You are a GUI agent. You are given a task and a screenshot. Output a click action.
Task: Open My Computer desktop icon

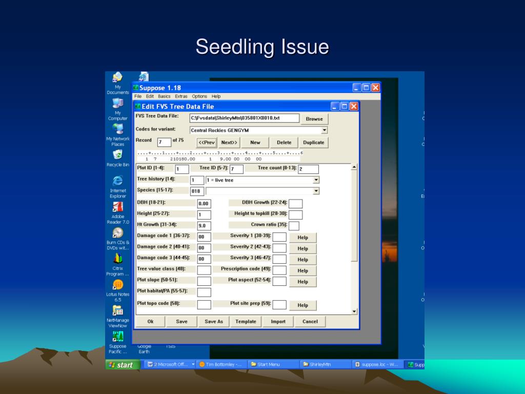point(117,109)
